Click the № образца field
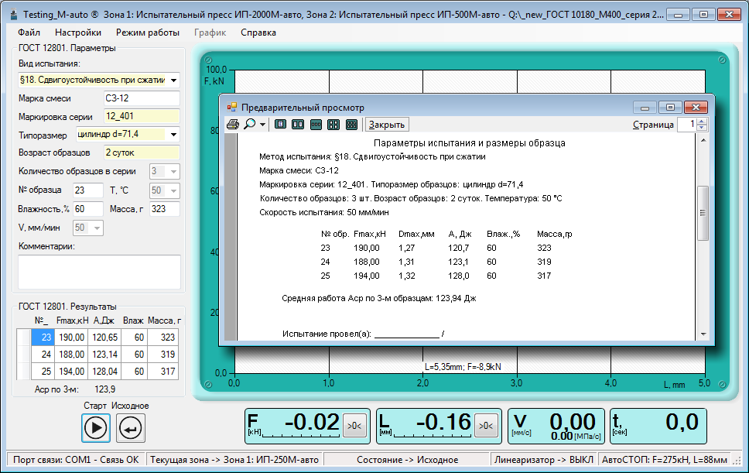The height and width of the screenshot is (473, 749). coord(88,190)
